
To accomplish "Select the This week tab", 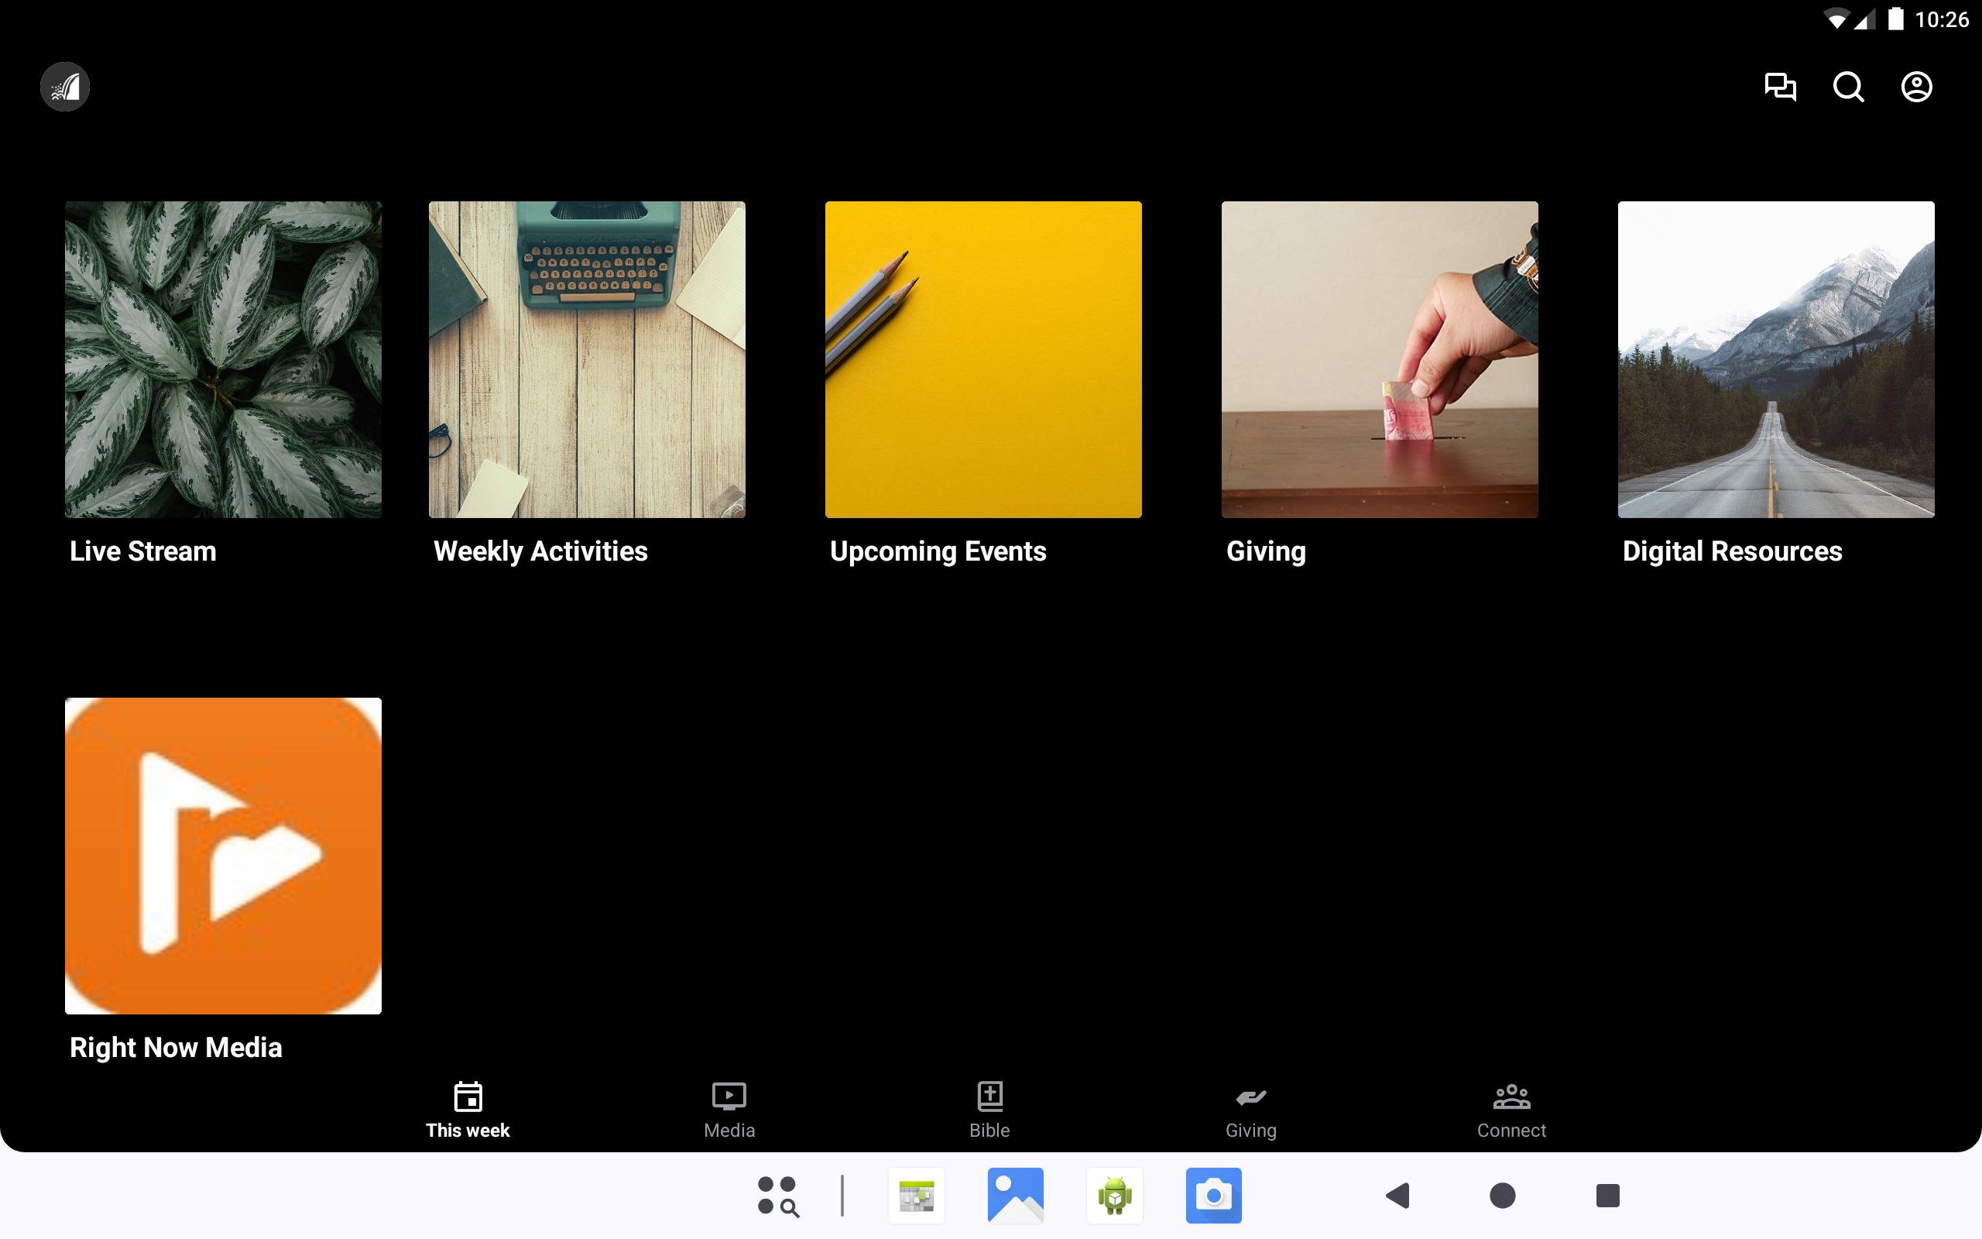I will click(468, 1110).
